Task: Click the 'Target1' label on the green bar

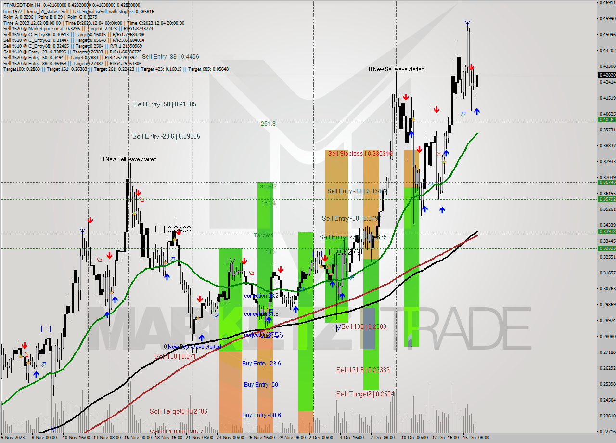Action: point(264,235)
